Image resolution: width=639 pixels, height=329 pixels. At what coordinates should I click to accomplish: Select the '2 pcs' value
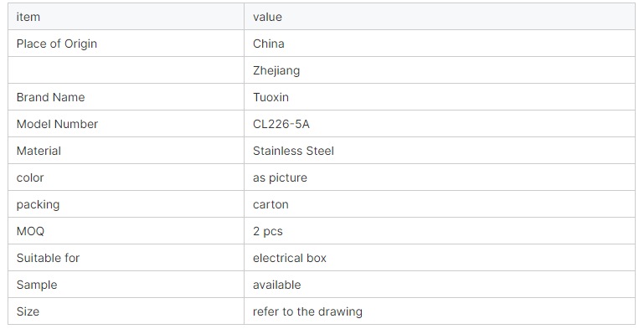click(268, 231)
